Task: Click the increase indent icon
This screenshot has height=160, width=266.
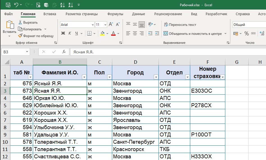Action: pos(157,33)
